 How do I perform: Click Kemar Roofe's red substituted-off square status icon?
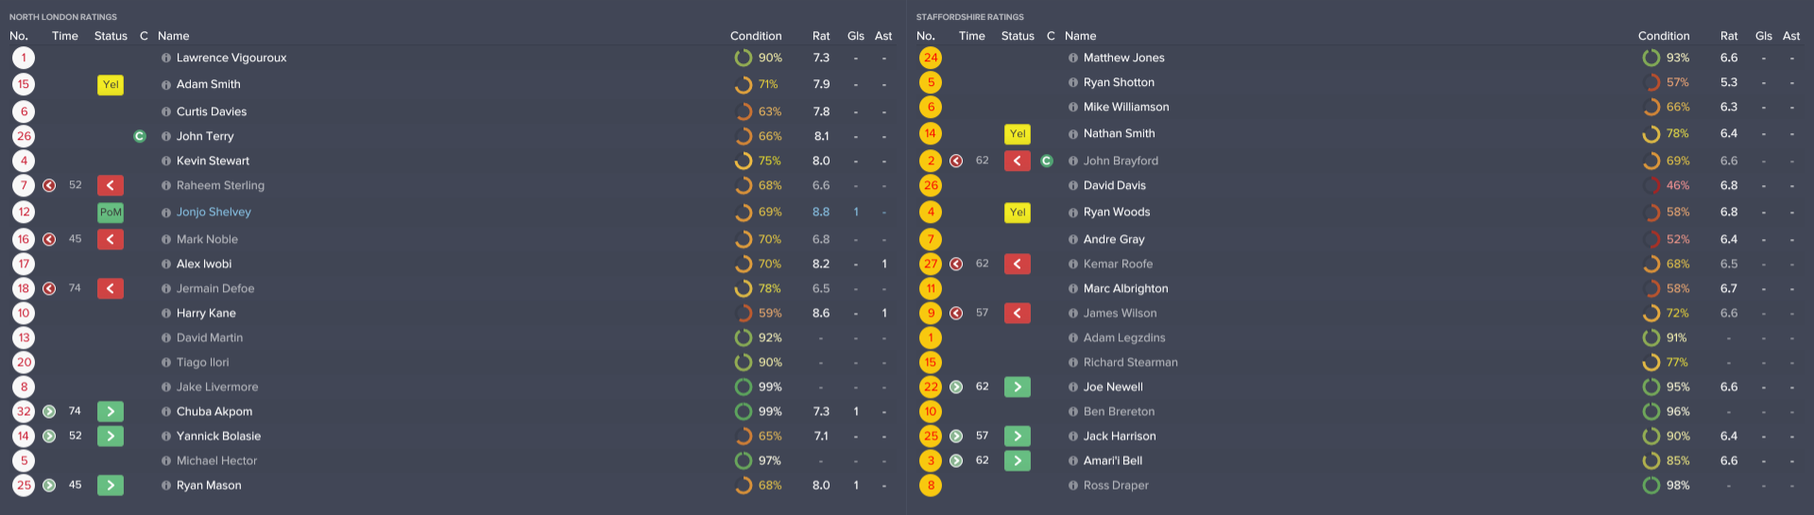click(1018, 265)
